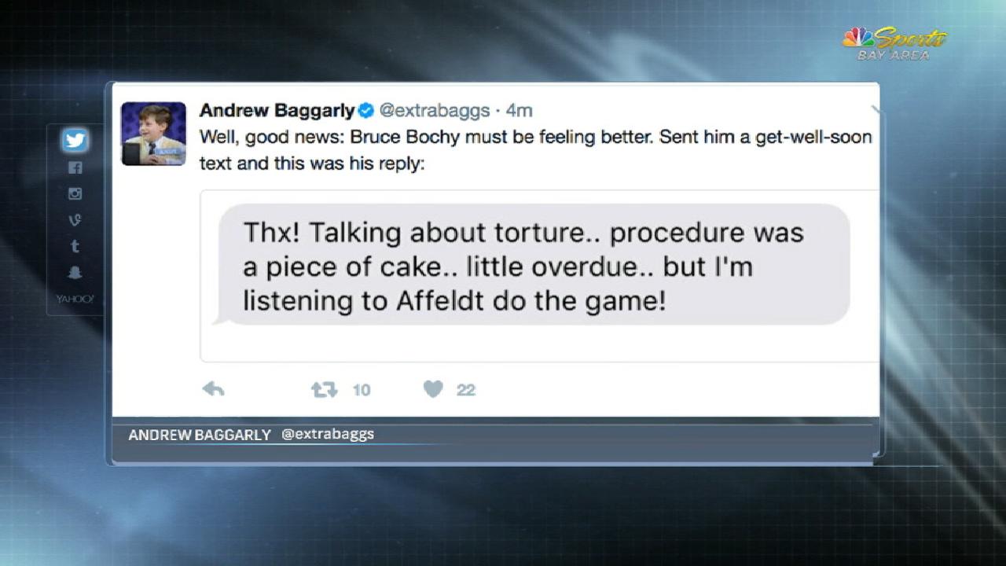Select the Snapchat ghost icon in sidebar

click(x=75, y=273)
